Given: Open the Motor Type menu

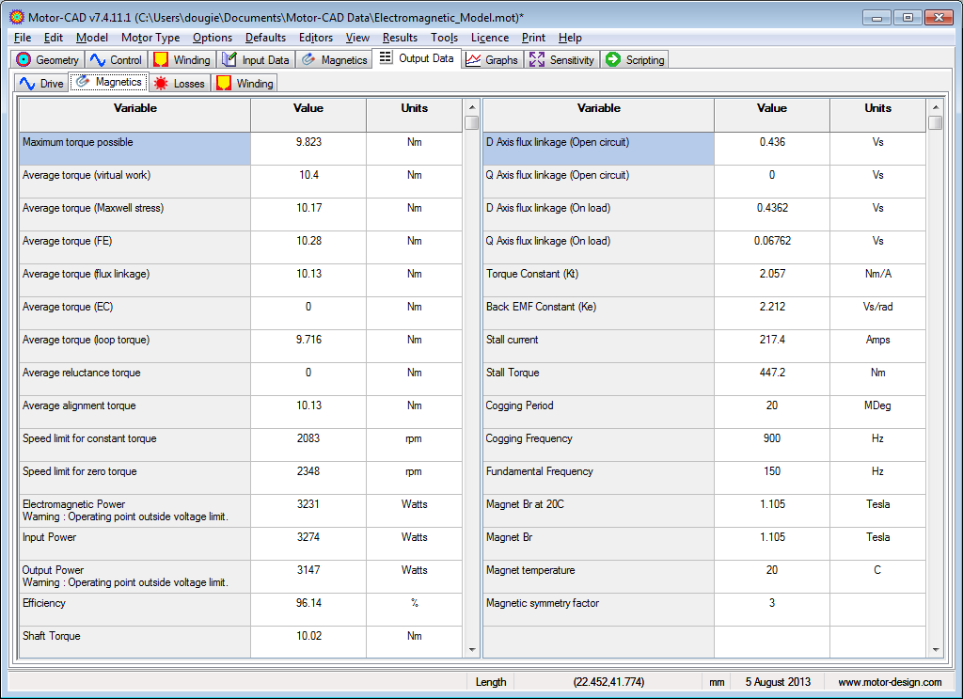Looking at the screenshot, I should 150,38.
